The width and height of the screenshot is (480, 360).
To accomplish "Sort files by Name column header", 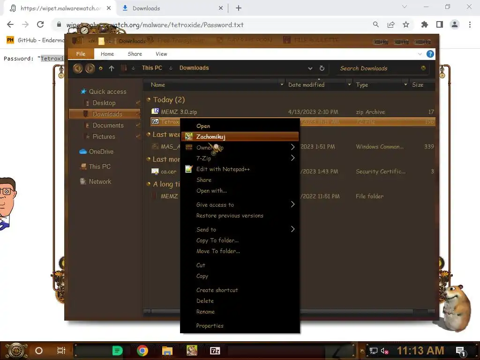I will 158,85.
